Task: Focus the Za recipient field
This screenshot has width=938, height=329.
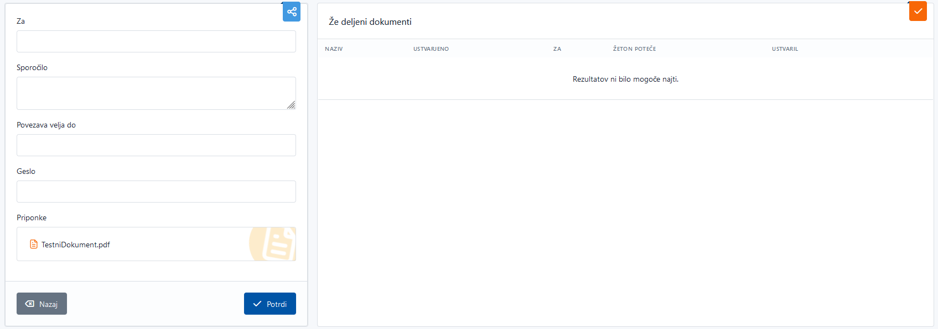Action: 156,41
